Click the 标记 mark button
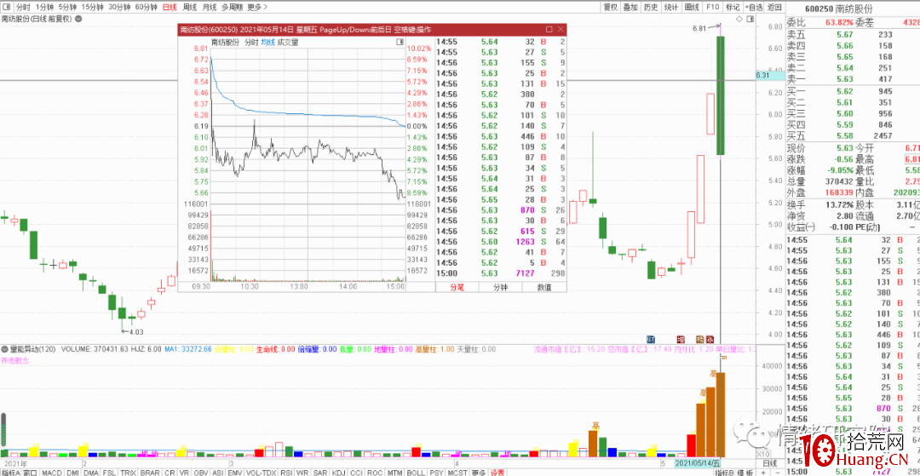The width and height of the screenshot is (920, 476). (x=733, y=7)
